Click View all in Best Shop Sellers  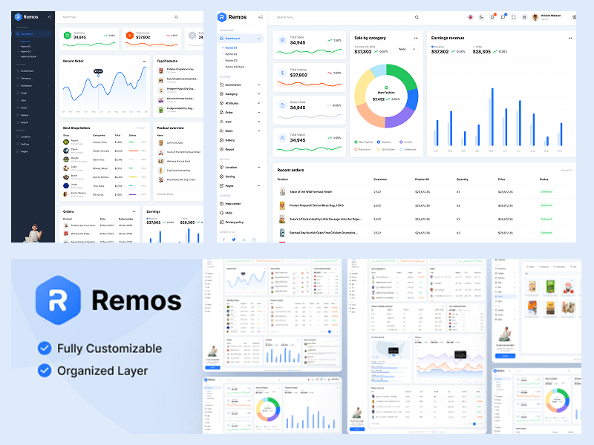141,128
